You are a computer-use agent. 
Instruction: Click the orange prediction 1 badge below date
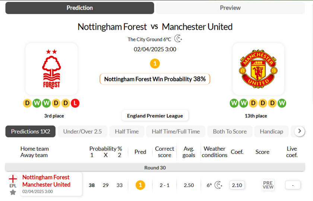[155, 64]
